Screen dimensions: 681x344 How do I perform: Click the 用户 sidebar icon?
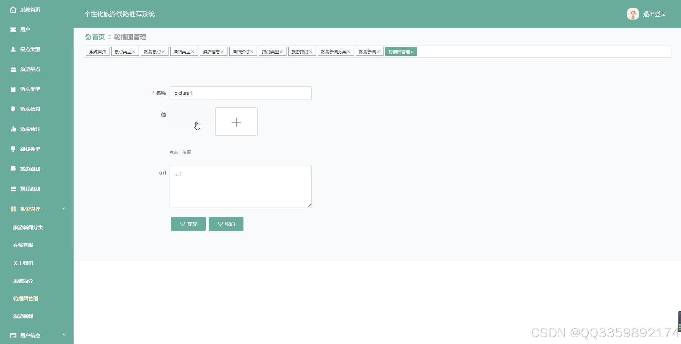pyautogui.click(x=13, y=29)
